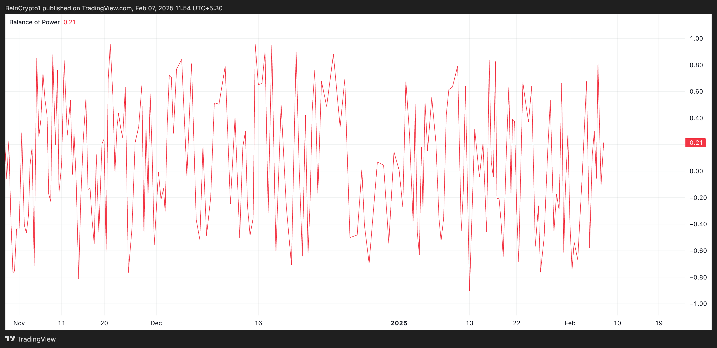The width and height of the screenshot is (717, 348).
Task: Click the Balance of Power indicator label
Action: [34, 22]
